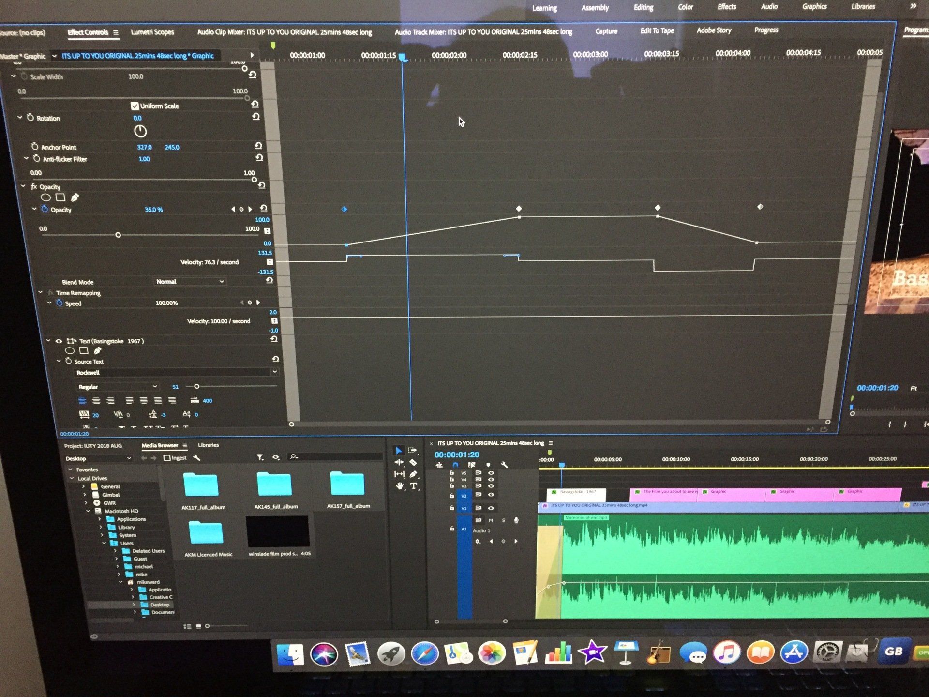Reset the Rotation parameter
This screenshot has width=929, height=697.
click(x=256, y=117)
